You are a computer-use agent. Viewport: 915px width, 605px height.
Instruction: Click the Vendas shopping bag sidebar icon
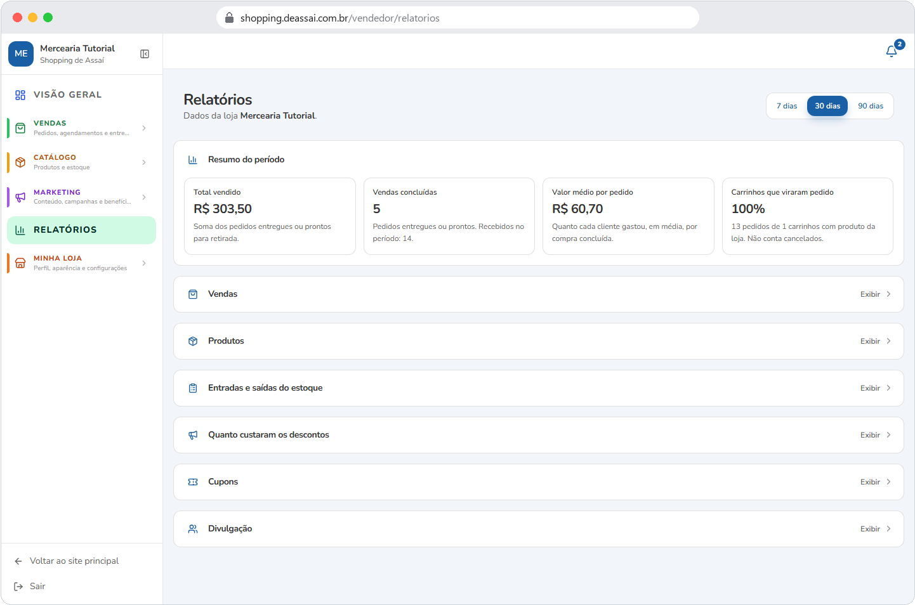(x=20, y=128)
